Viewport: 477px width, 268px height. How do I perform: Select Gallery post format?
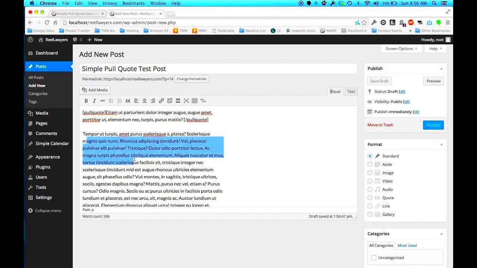[x=370, y=215]
